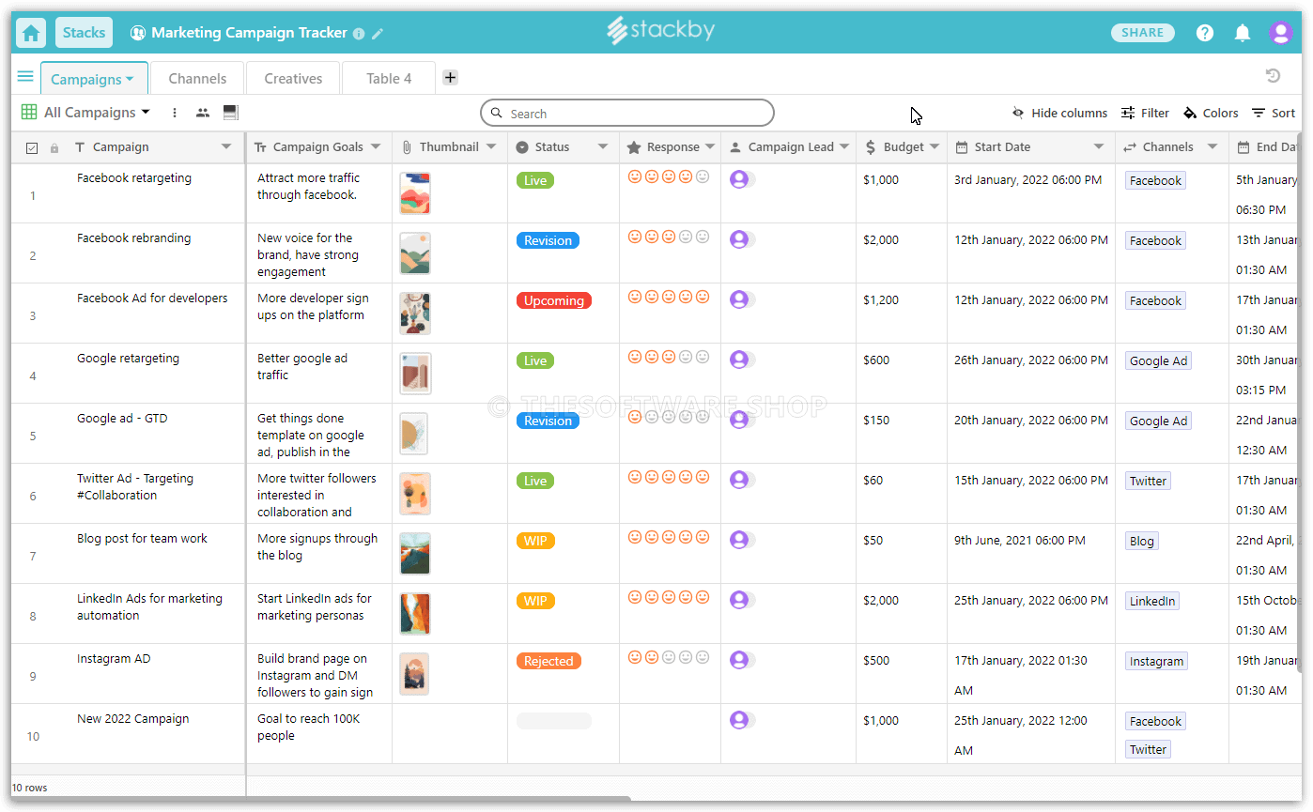Image resolution: width=1313 pixels, height=812 pixels.
Task: Open the help question mark icon
Action: [1205, 33]
